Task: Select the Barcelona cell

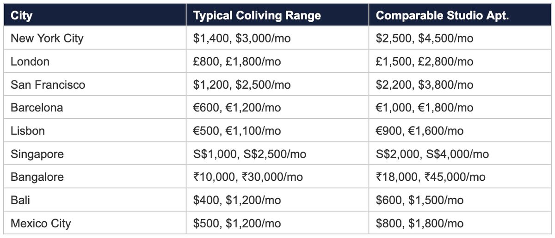Action: point(37,108)
